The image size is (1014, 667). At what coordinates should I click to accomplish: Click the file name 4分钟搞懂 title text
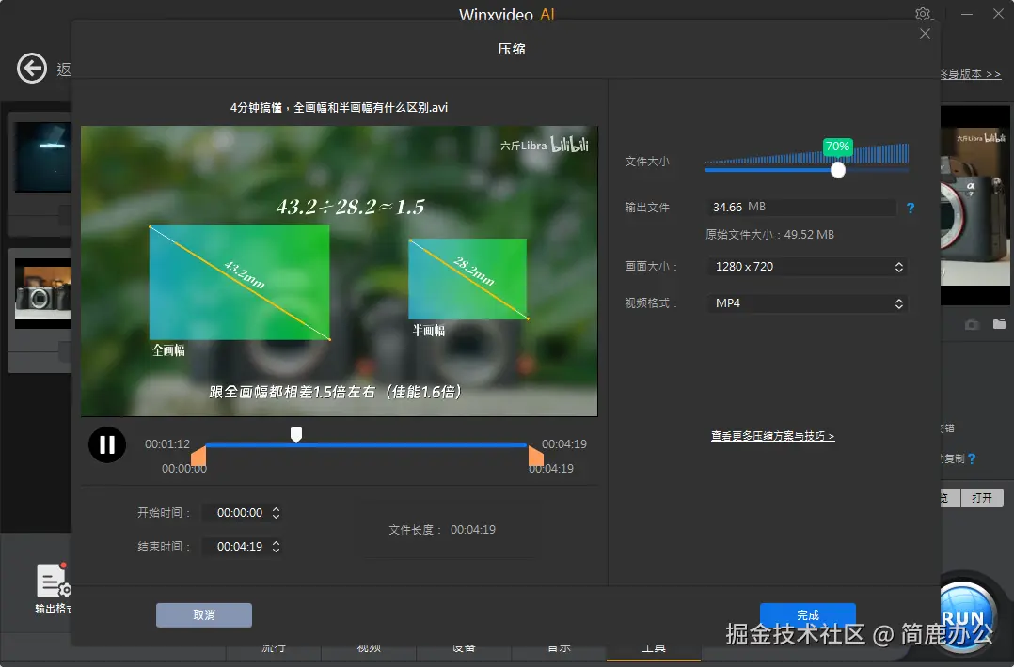[x=339, y=108]
